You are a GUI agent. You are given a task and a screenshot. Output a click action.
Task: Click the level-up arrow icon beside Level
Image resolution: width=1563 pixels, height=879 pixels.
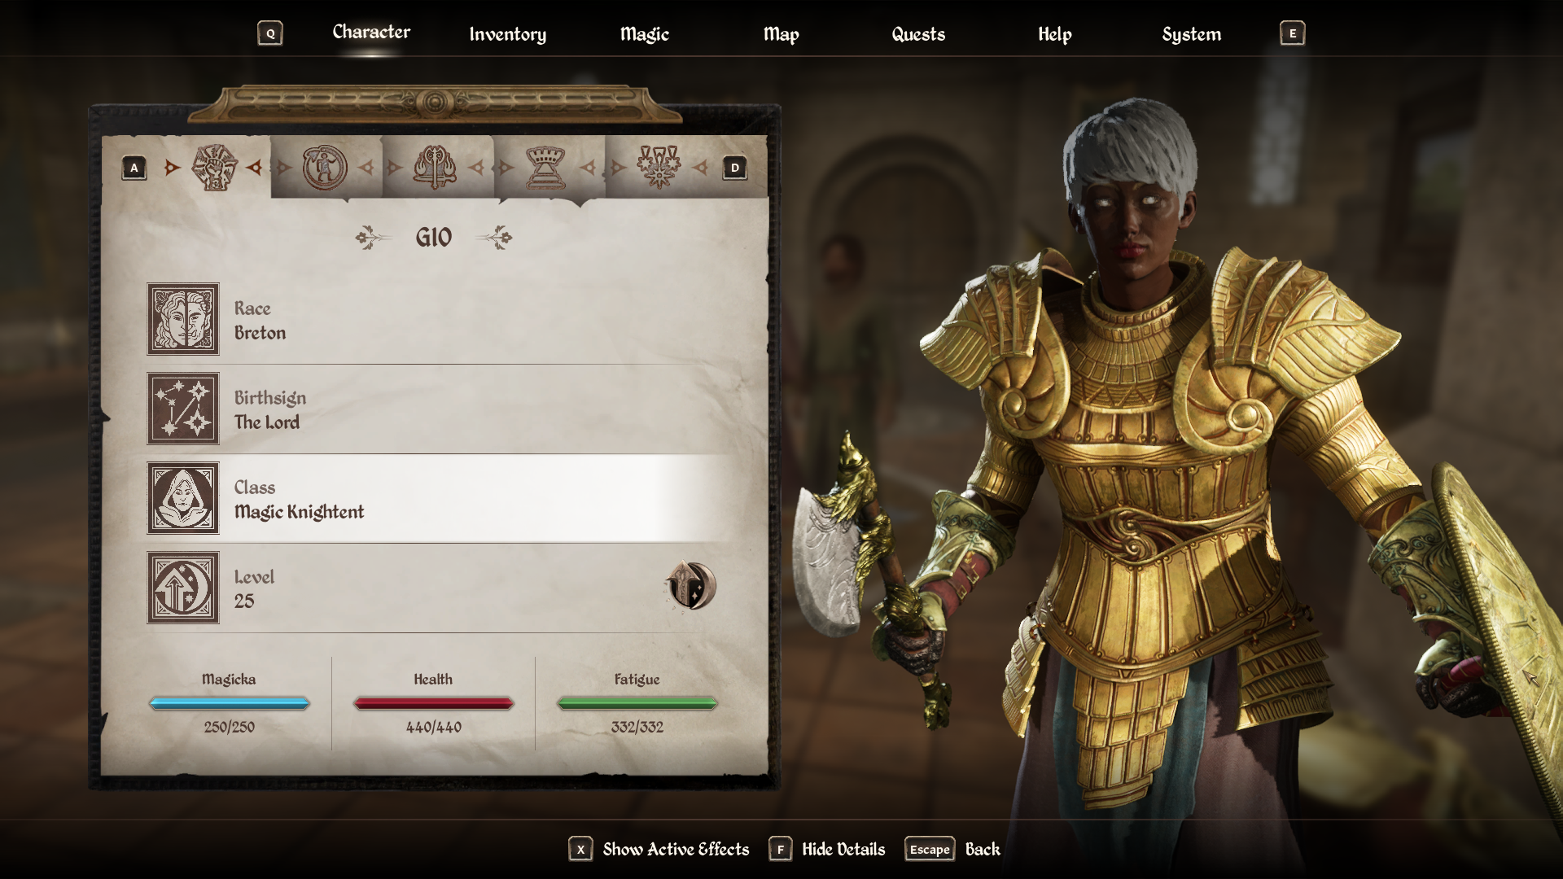(691, 586)
